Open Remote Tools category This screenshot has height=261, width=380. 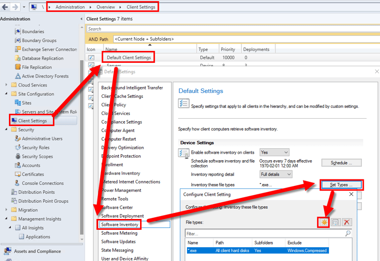115,199
